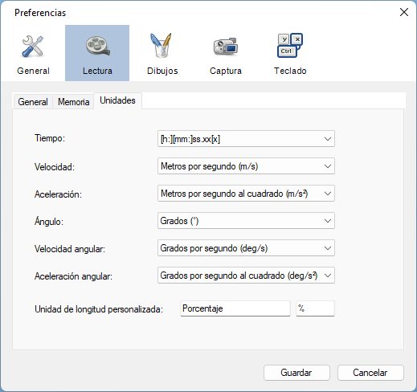The height and width of the screenshot is (392, 417).
Task: Open General preferences with wrench icon
Action: pos(33,53)
